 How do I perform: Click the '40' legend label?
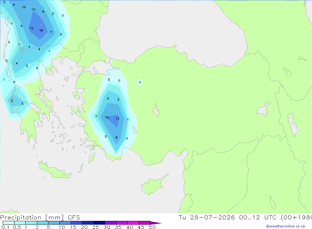tap(129, 227)
